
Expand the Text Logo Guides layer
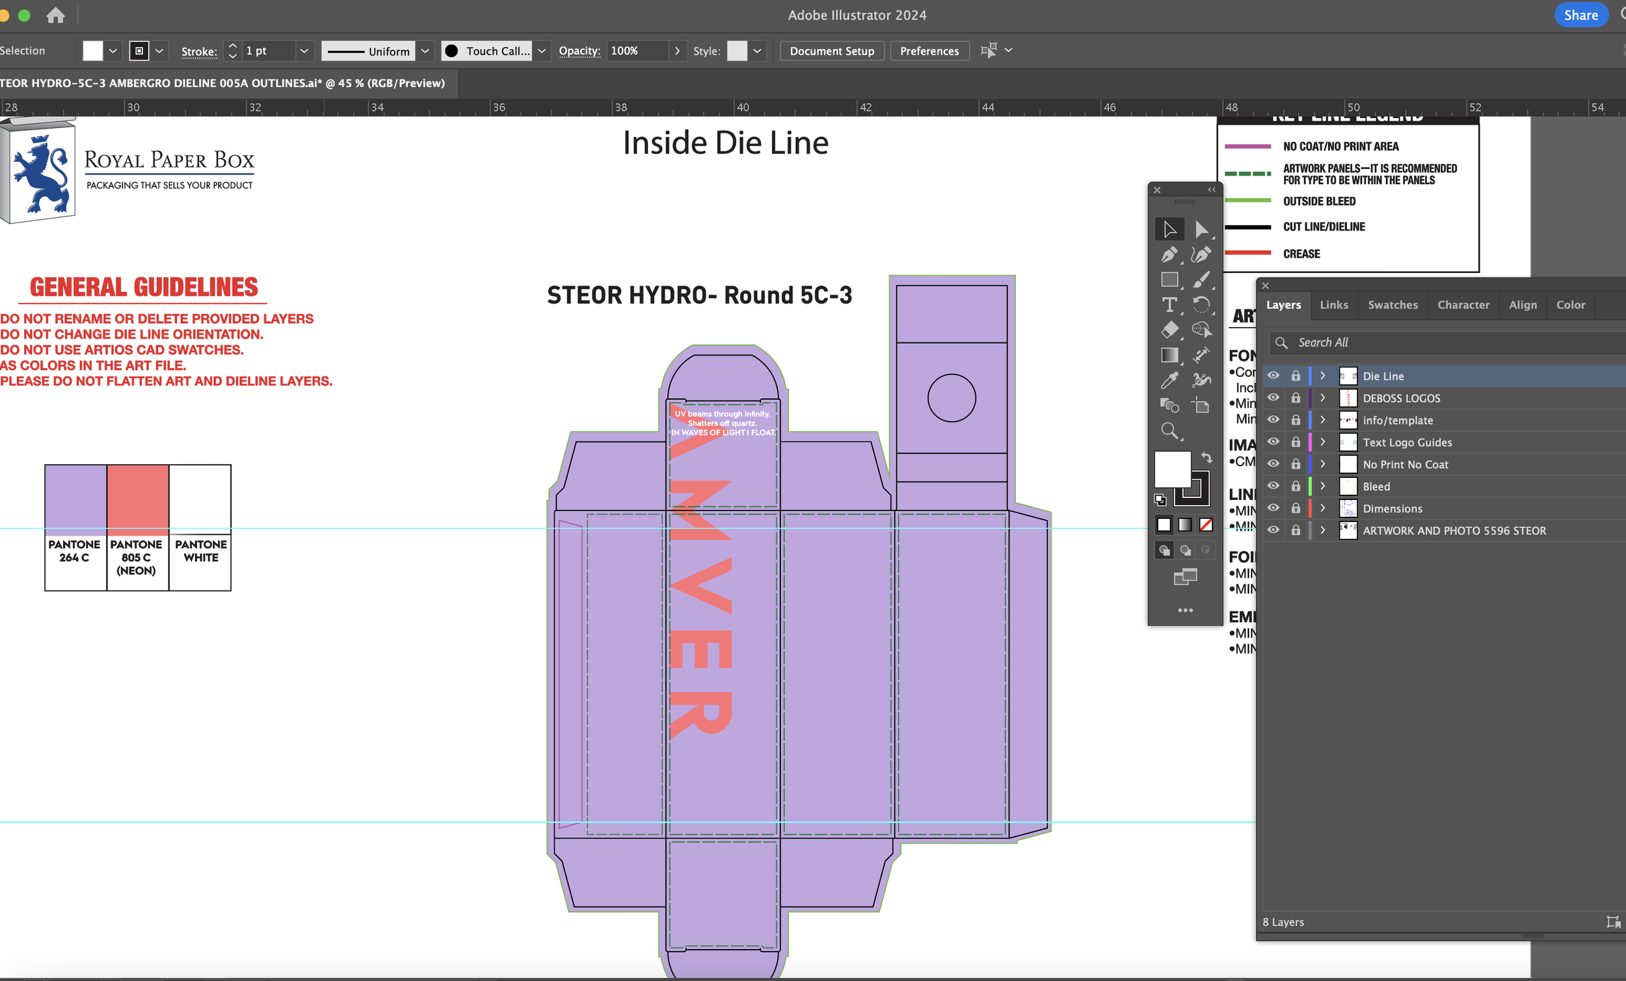tap(1322, 442)
